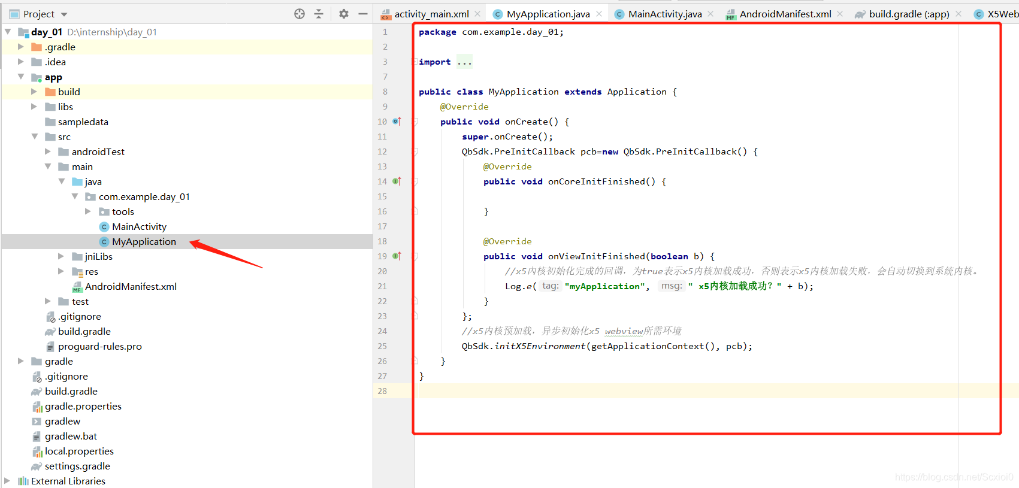
Task: Expand the .idea folder
Action: [x=21, y=62]
